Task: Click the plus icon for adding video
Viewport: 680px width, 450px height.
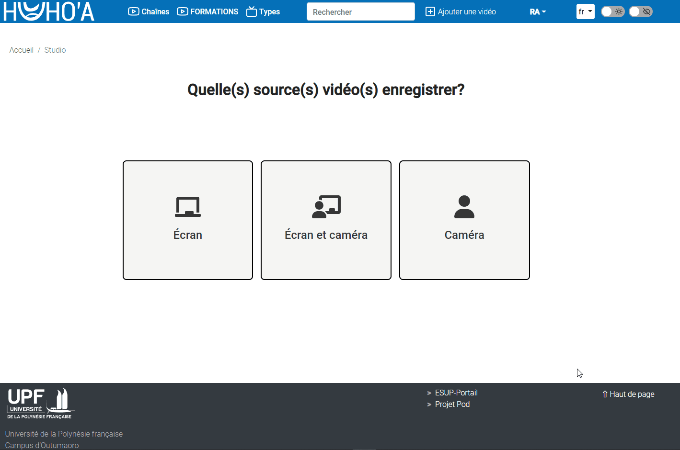Action: pyautogui.click(x=430, y=11)
